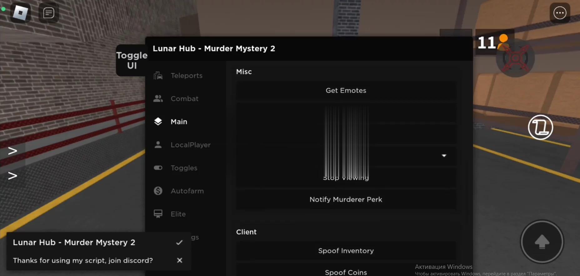The width and height of the screenshot is (580, 276).
Task: Expand the lower left chevron arrow
Action: click(12, 176)
